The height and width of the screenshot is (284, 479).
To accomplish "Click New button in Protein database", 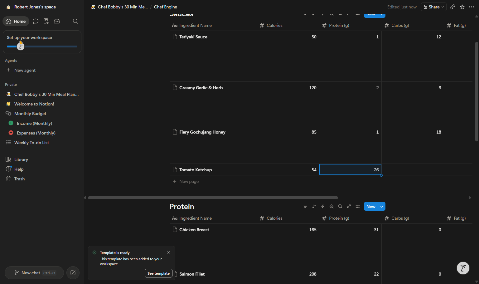I will pyautogui.click(x=371, y=207).
